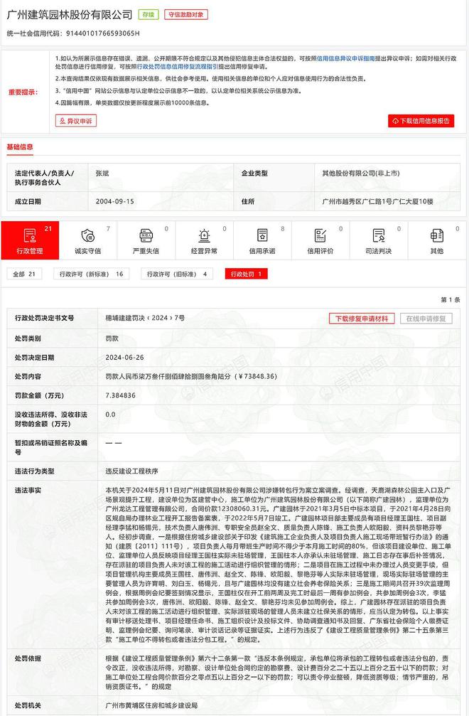Click the founding date 2004-09-15
This screenshot has width=469, height=716.
click(115, 201)
